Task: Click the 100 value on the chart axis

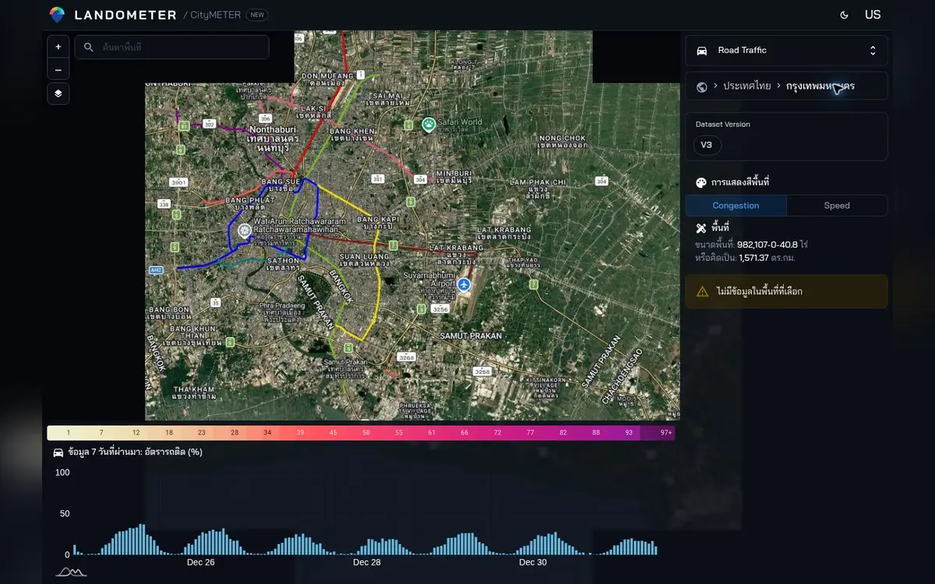Action: click(62, 473)
